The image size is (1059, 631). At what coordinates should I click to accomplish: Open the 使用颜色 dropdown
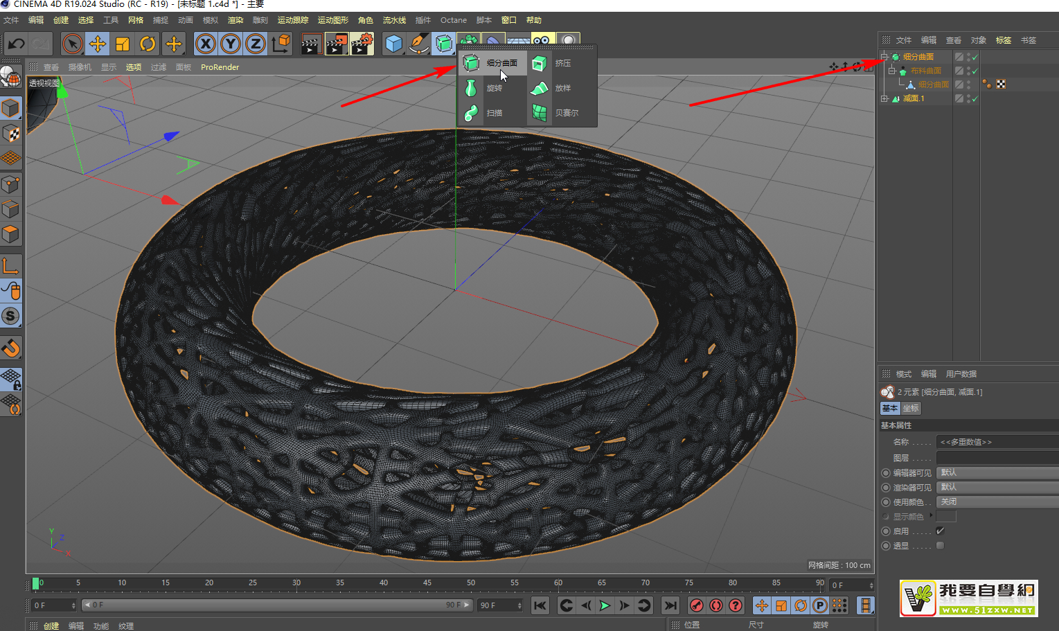pyautogui.click(x=997, y=501)
